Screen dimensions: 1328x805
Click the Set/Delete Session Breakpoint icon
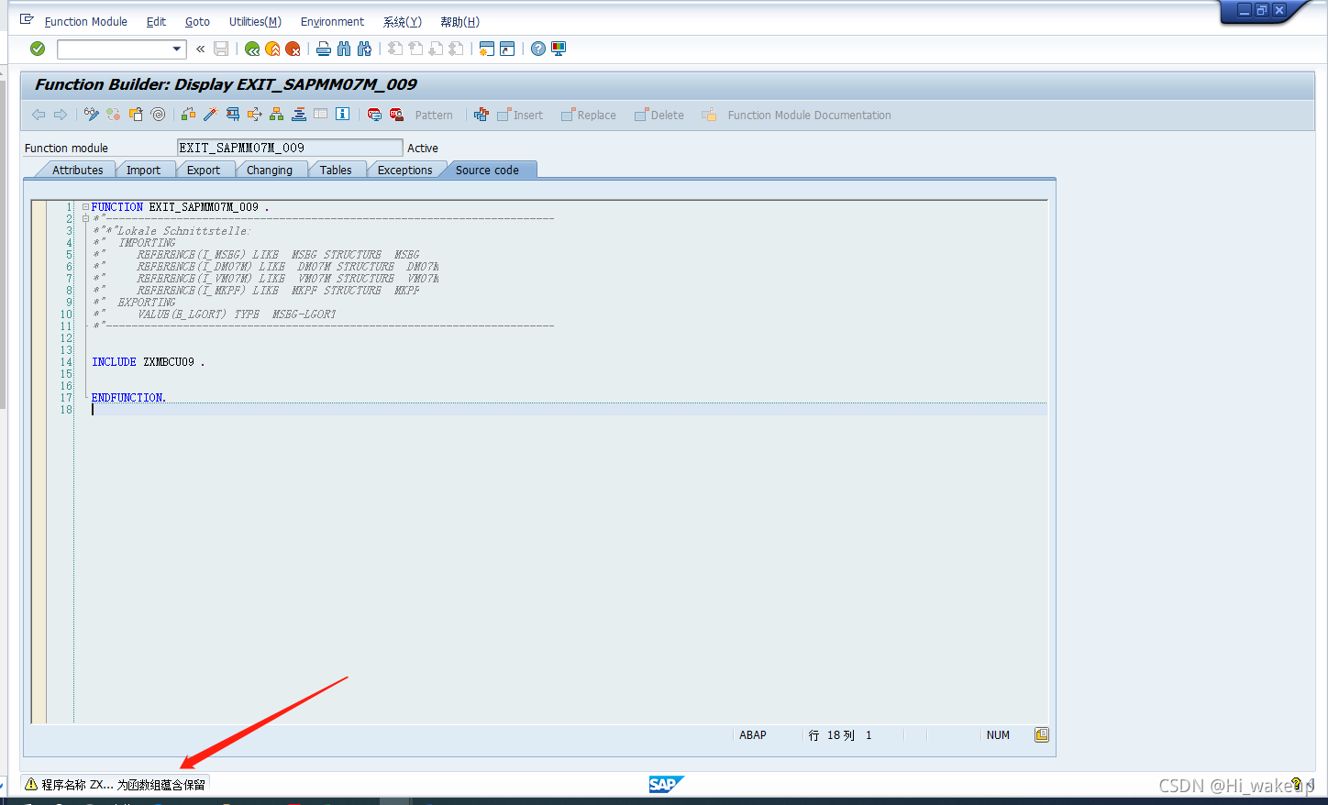374,115
